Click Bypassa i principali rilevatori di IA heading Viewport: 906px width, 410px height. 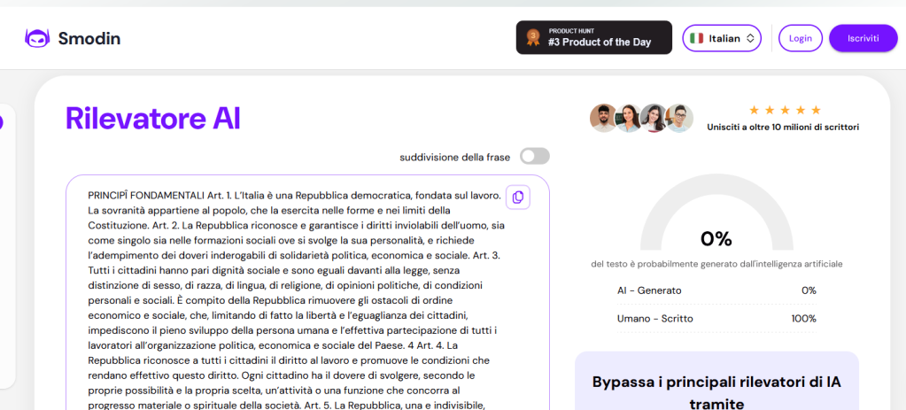tap(716, 392)
